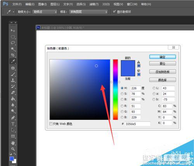Click the new color preview swatch
This screenshot has height=166, width=194.
pos(128,65)
